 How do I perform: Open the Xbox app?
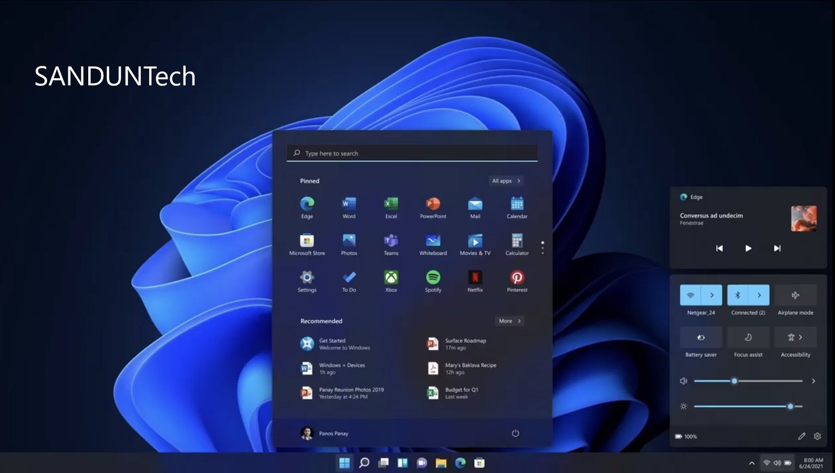(x=391, y=281)
